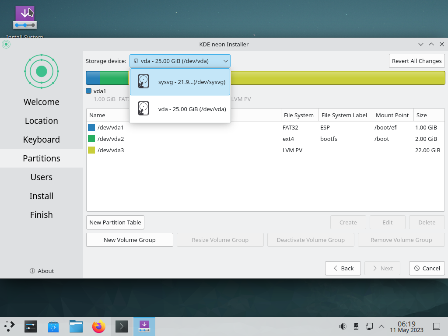
Task: Close the KDE neon Installer window
Action: point(442,44)
